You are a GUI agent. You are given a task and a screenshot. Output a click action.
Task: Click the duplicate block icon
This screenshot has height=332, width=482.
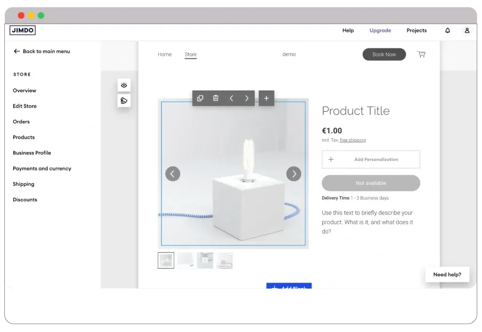point(200,98)
